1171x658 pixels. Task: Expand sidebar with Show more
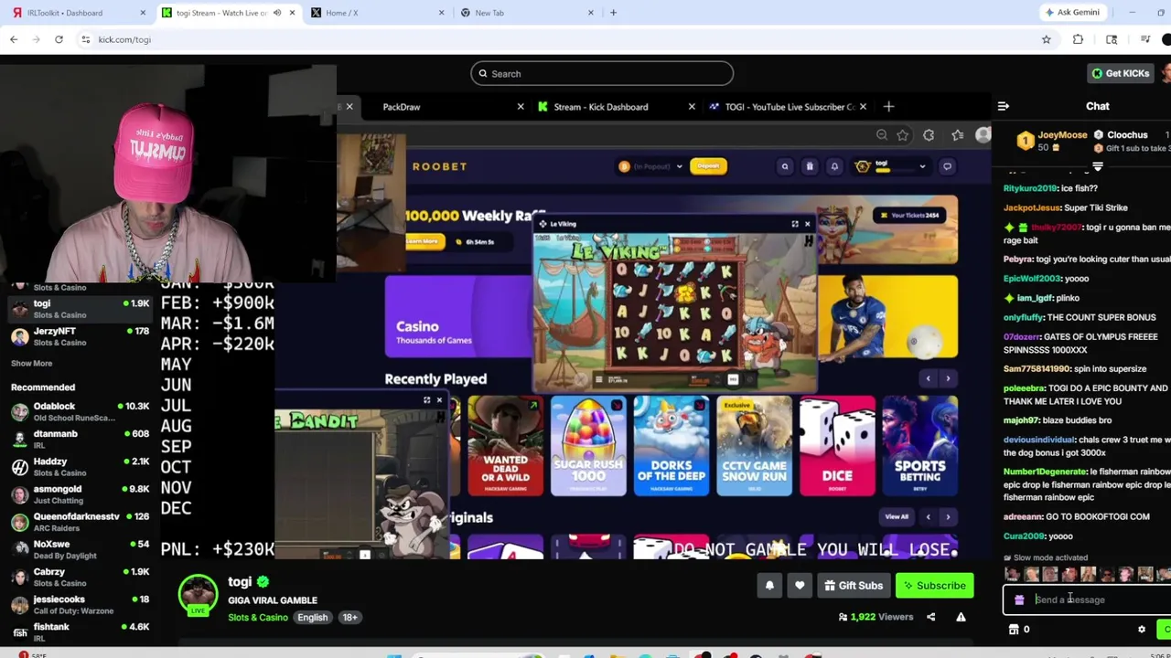coord(31,364)
